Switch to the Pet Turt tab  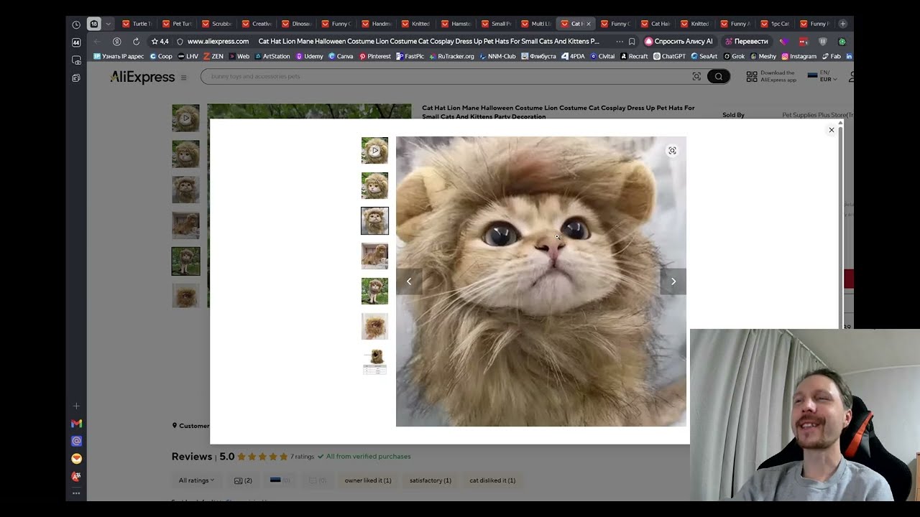pyautogui.click(x=178, y=24)
